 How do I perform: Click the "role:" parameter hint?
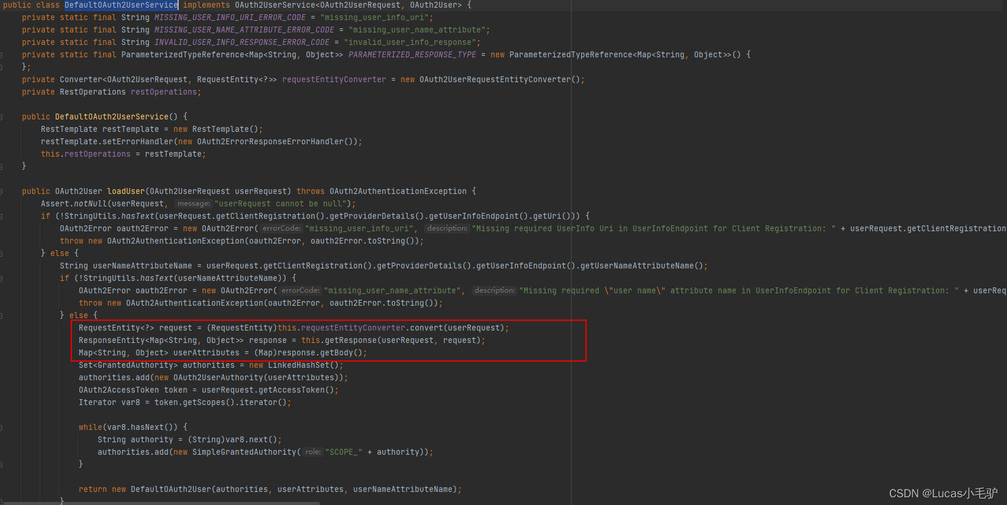[x=313, y=452]
